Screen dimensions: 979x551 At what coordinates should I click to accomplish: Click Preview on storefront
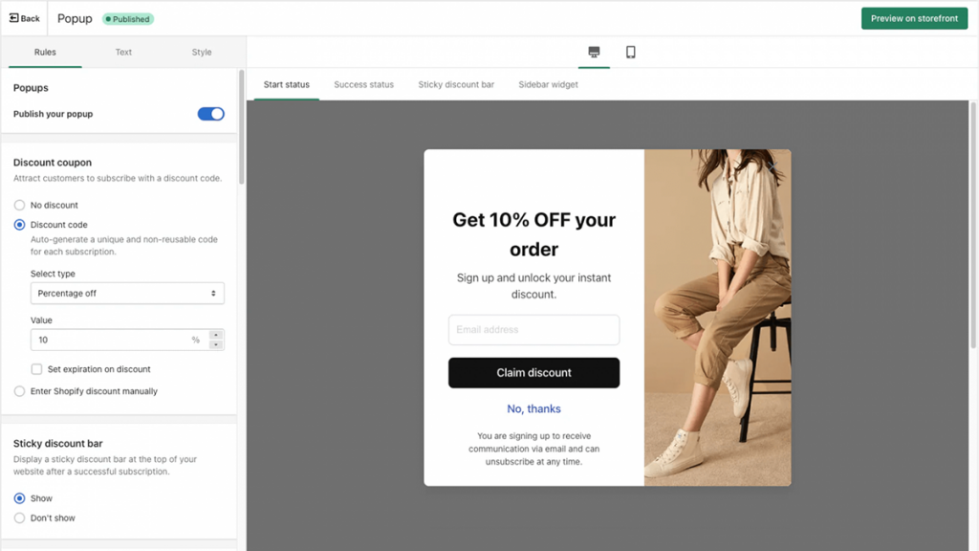914,17
